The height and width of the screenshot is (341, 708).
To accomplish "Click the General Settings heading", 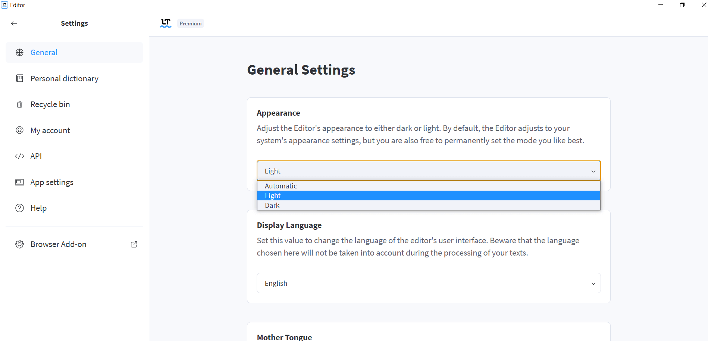I will 301,70.
